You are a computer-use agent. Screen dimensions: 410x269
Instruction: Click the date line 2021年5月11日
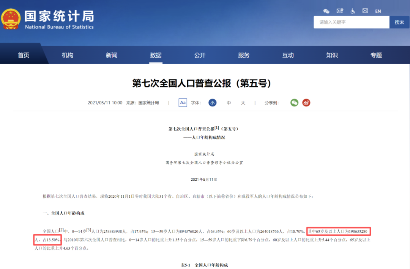(x=204, y=180)
